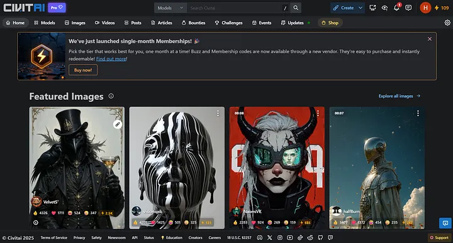Dismiss the Memberships announcement banner
Viewport: 453px width, 243px height.
click(x=430, y=39)
